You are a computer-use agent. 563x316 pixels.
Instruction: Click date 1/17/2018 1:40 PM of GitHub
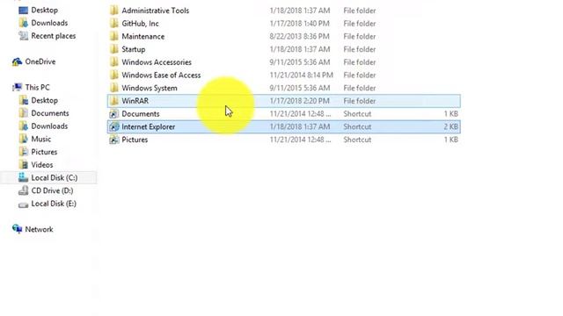[299, 24]
